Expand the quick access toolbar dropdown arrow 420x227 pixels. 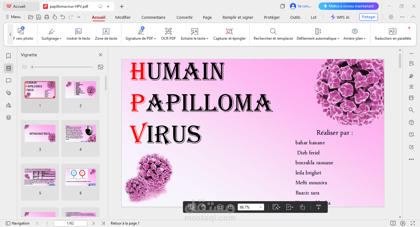[x=79, y=17]
